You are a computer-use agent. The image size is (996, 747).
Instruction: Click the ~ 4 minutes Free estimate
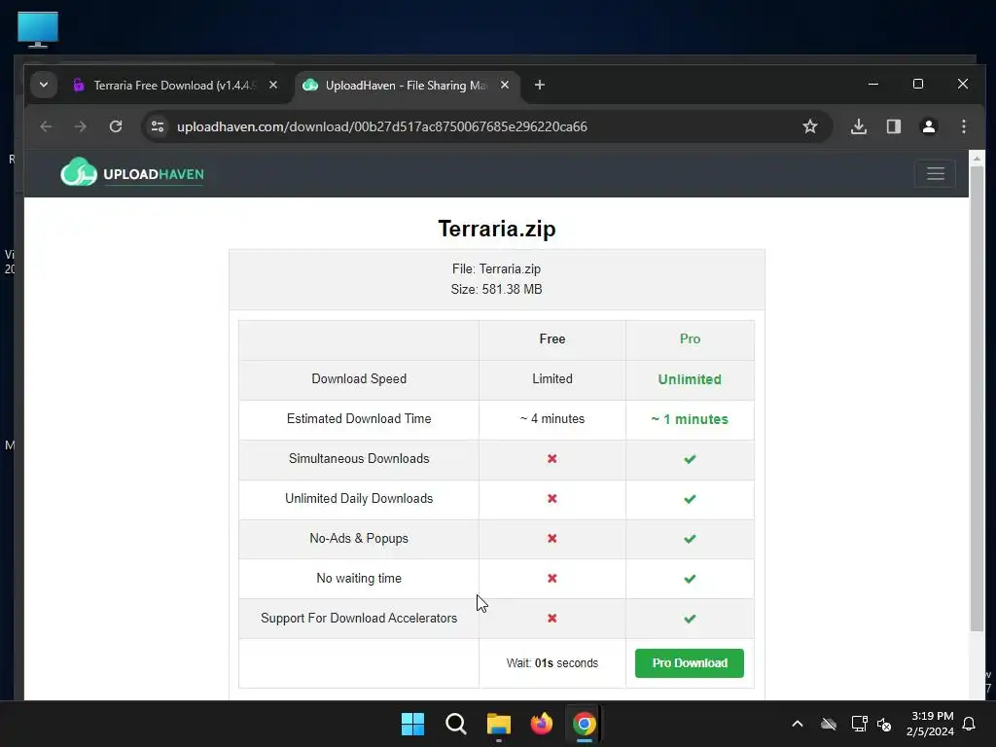click(x=552, y=418)
